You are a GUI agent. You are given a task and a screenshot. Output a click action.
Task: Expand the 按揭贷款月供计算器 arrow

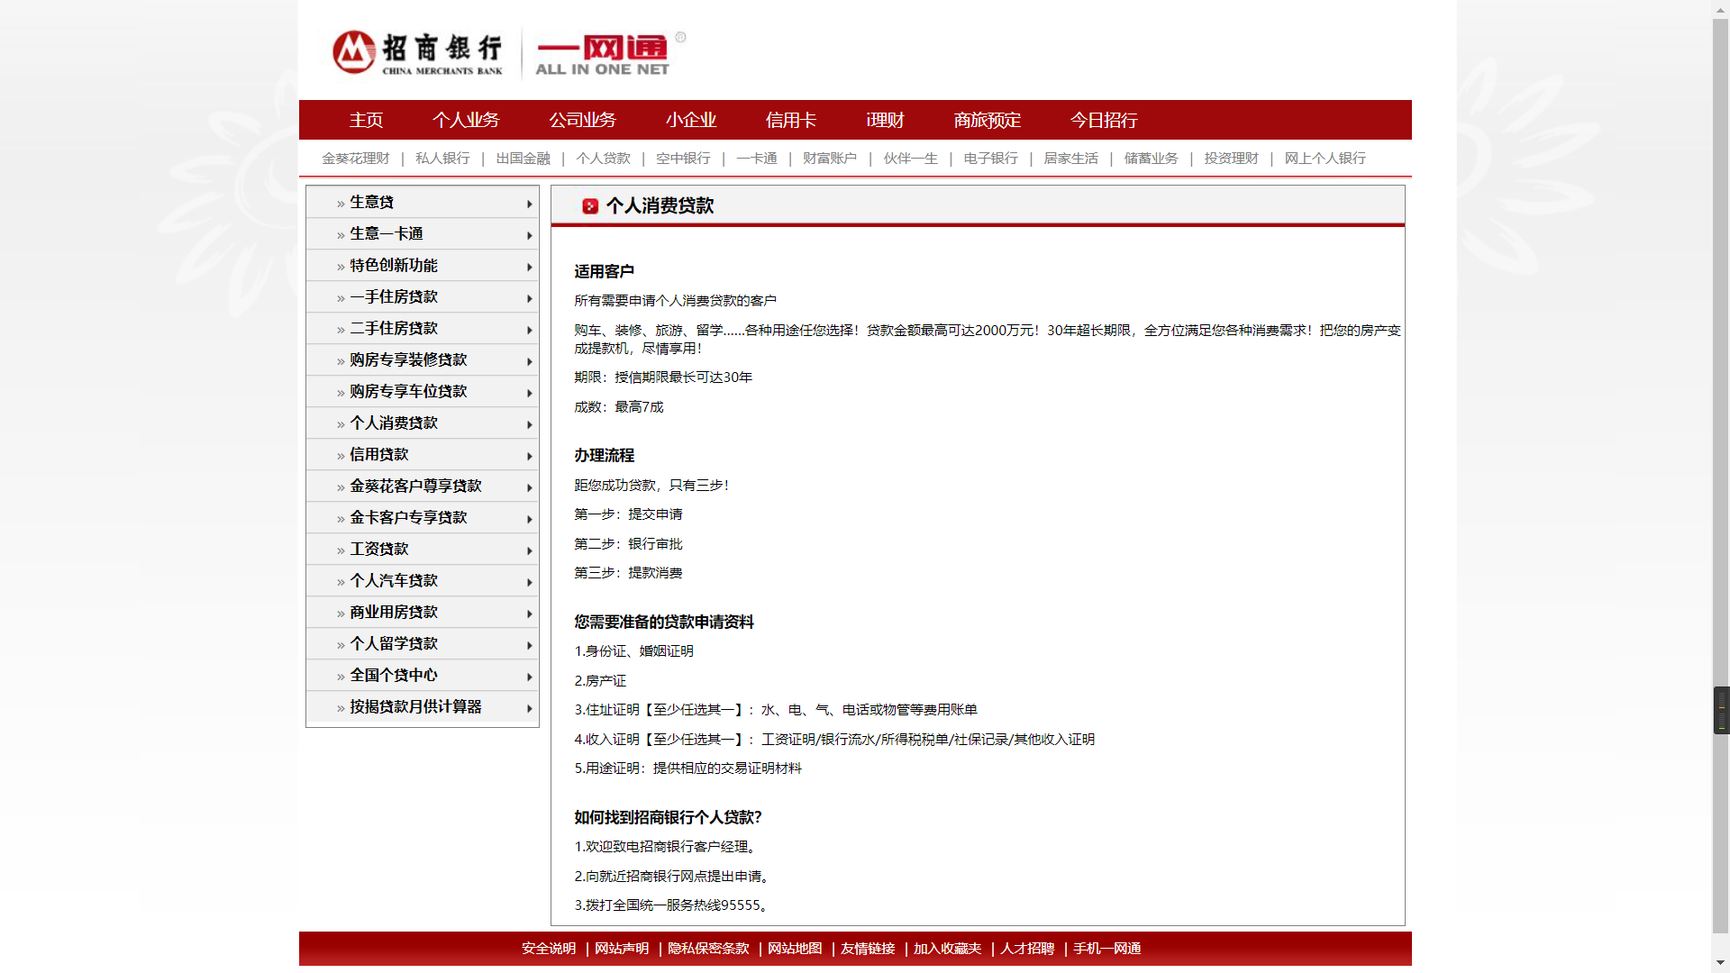530,709
